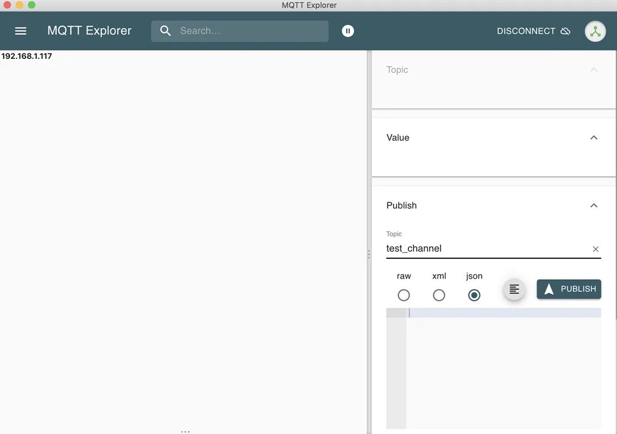Minimize window with yellow button

pos(19,5)
